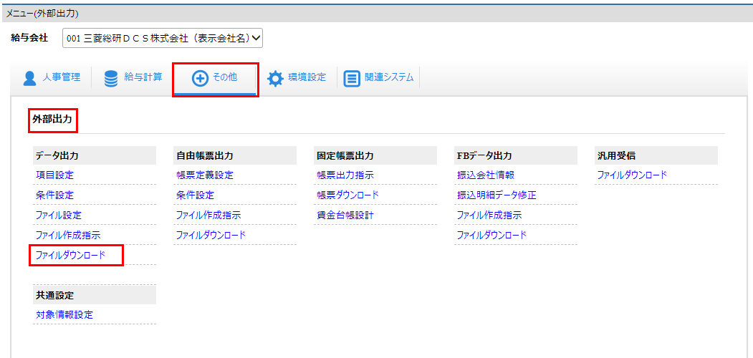Viewport: 753px width, 358px height.
Task: Open ファイルダウンロード under FBデータ出力
Action: (x=491, y=235)
